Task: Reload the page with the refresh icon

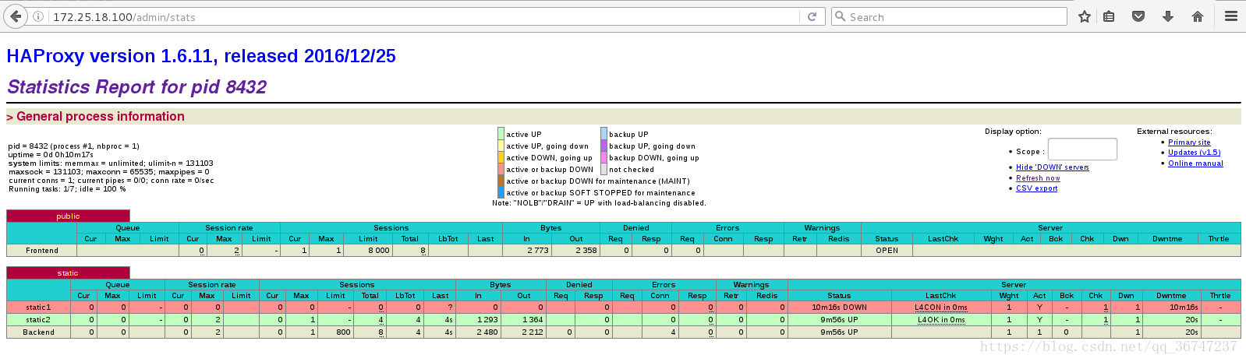Action: pos(812,16)
